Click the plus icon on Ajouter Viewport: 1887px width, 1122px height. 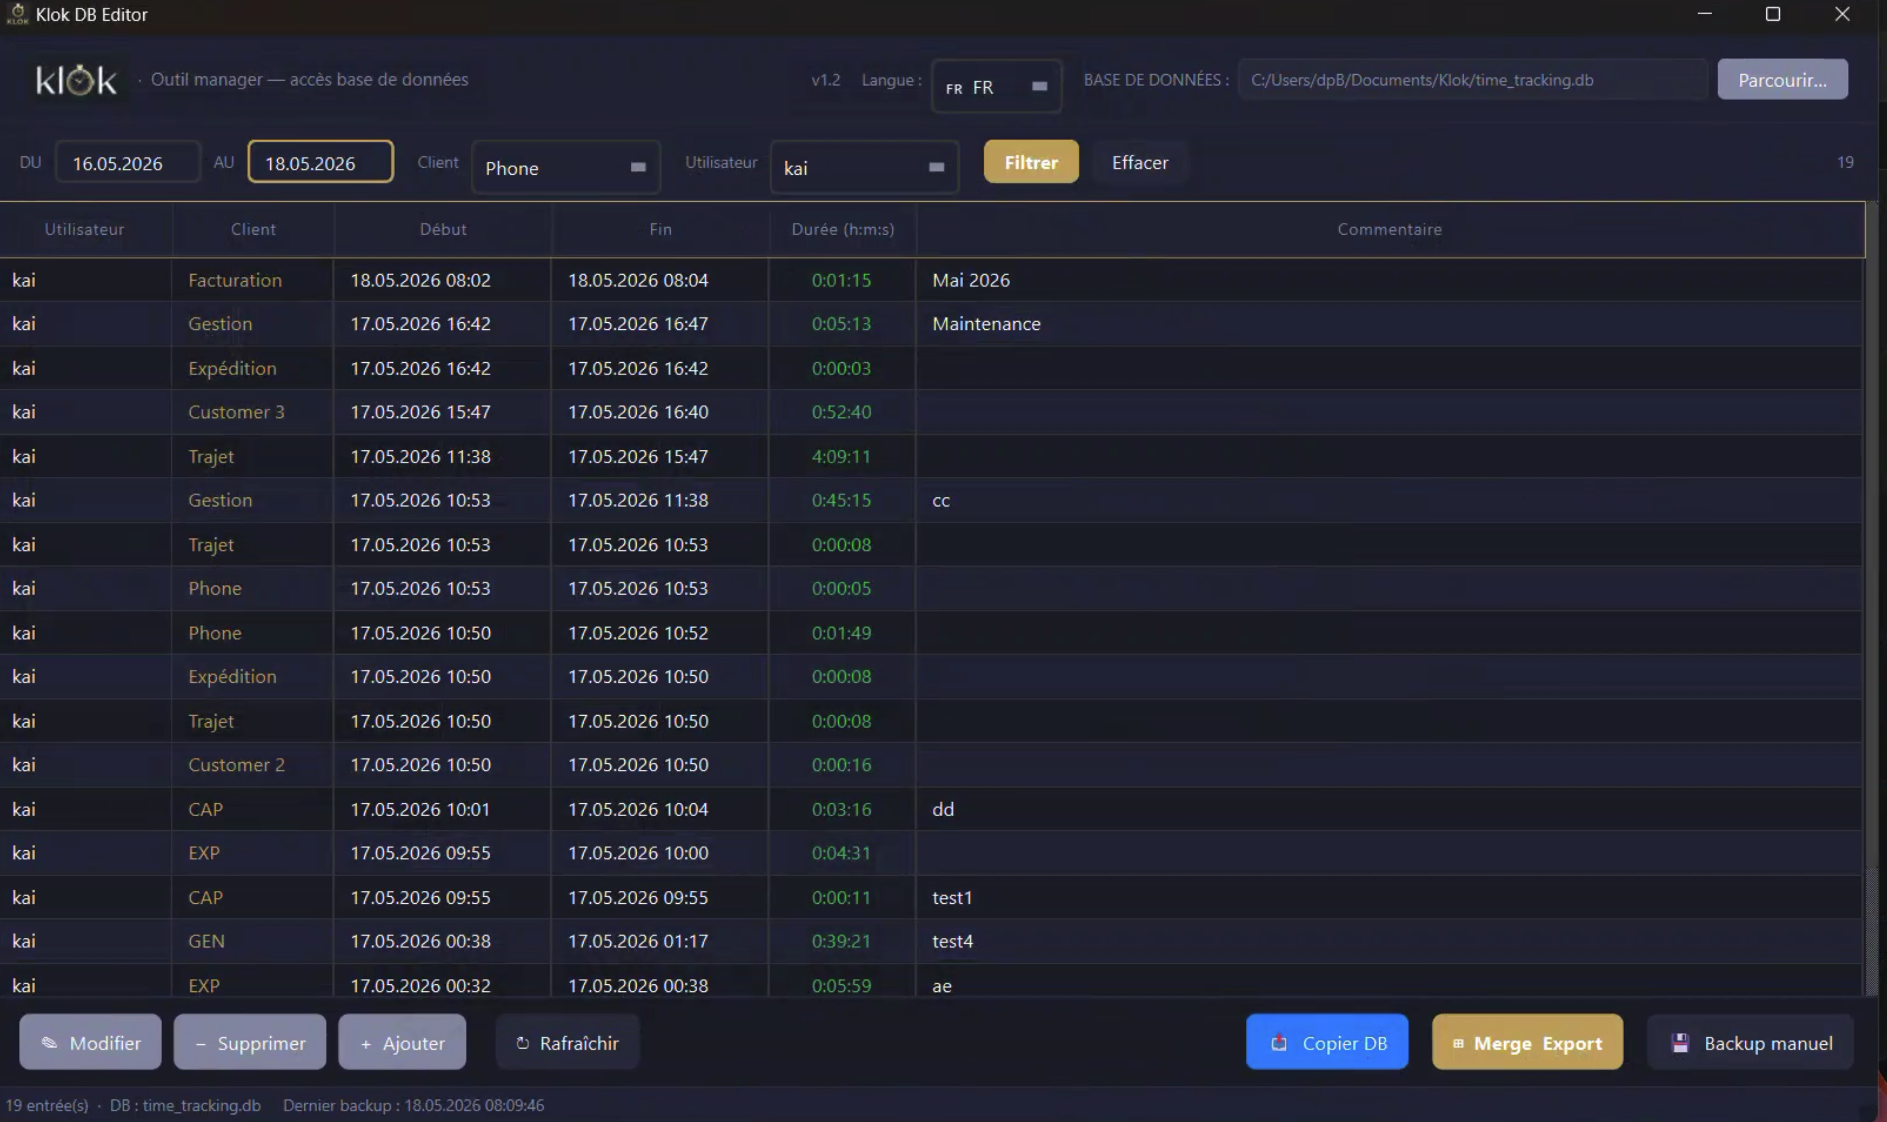coord(366,1043)
